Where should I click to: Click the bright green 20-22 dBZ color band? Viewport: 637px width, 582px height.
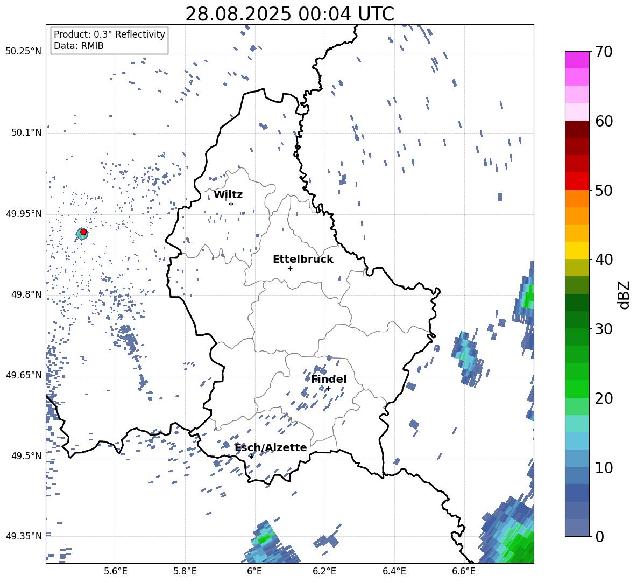coord(577,389)
